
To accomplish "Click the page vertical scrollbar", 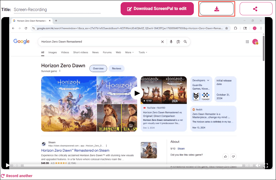I will pos(264,48).
